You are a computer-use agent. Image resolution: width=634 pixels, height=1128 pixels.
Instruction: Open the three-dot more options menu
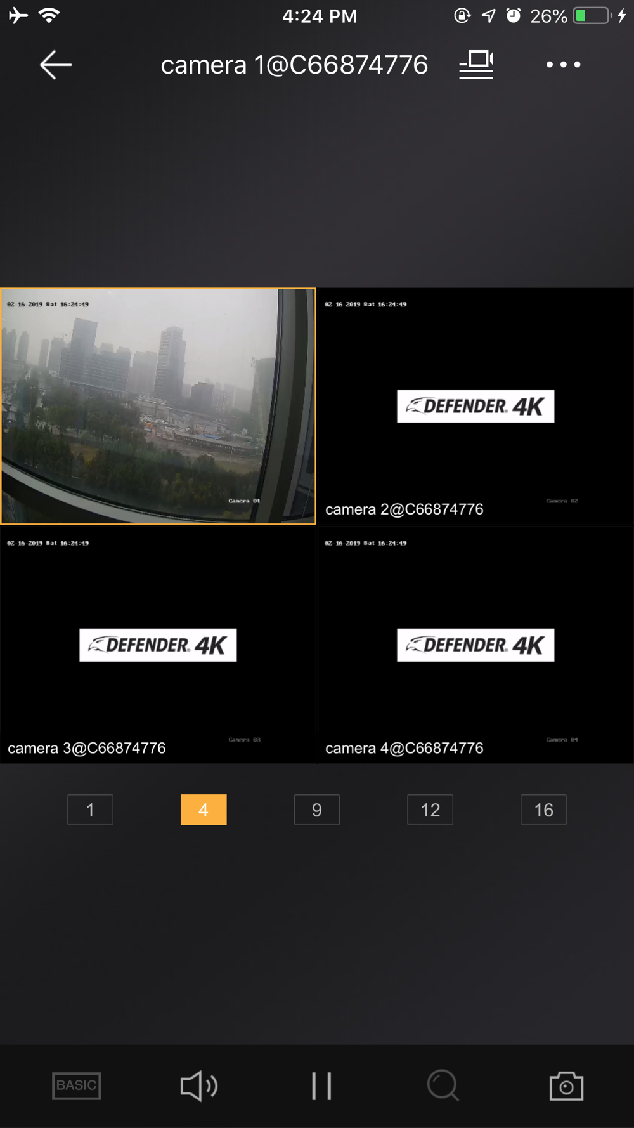tap(563, 65)
